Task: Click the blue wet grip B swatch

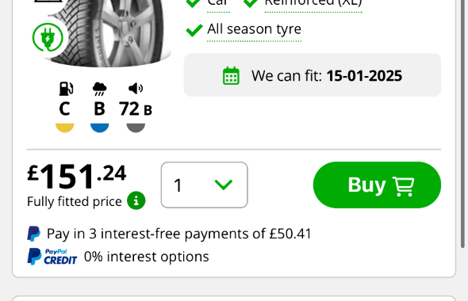Action: (x=100, y=128)
